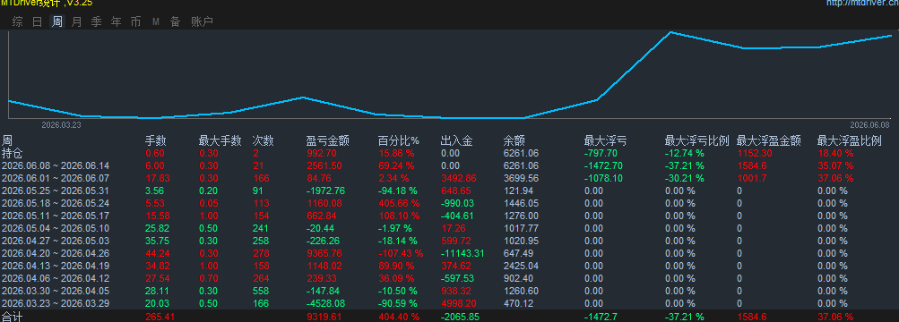
Task: Click lots value 44.24
Action: (157, 253)
